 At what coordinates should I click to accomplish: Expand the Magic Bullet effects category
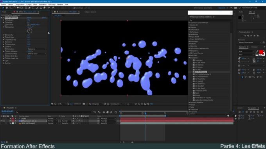point(189,37)
